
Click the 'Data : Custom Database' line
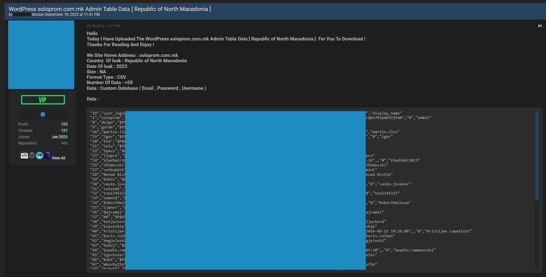pyautogui.click(x=147, y=88)
